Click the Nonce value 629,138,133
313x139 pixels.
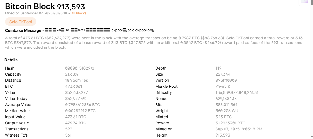(x=226, y=99)
